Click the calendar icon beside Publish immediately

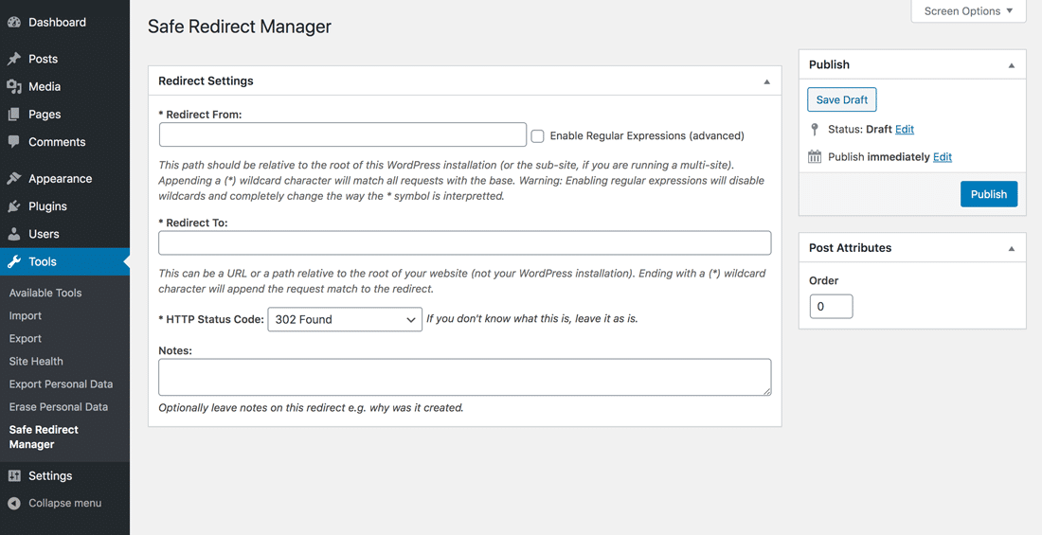point(815,157)
